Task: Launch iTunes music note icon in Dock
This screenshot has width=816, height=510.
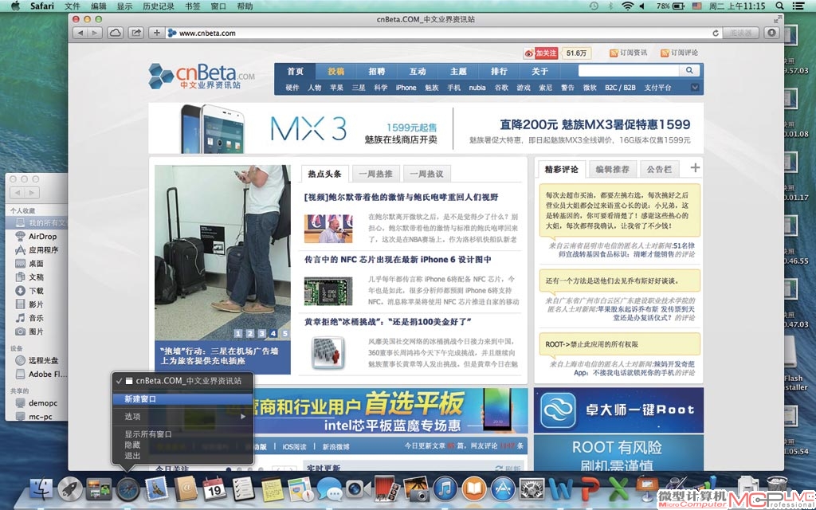Action: point(445,489)
